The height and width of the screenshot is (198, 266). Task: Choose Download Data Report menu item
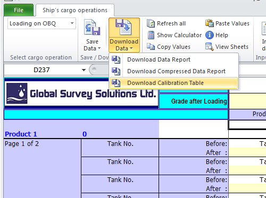tap(174, 59)
